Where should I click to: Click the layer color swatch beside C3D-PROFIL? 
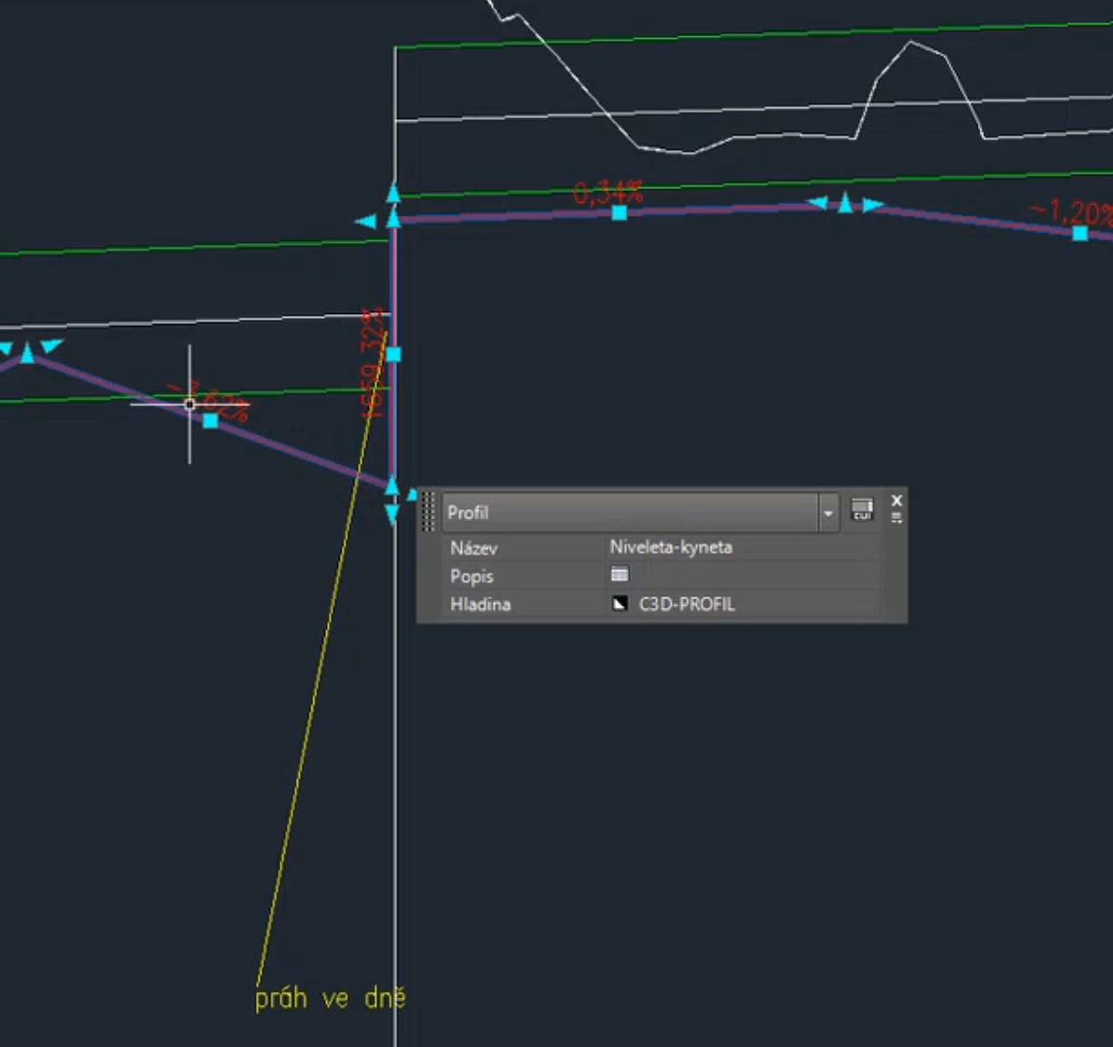tap(619, 604)
